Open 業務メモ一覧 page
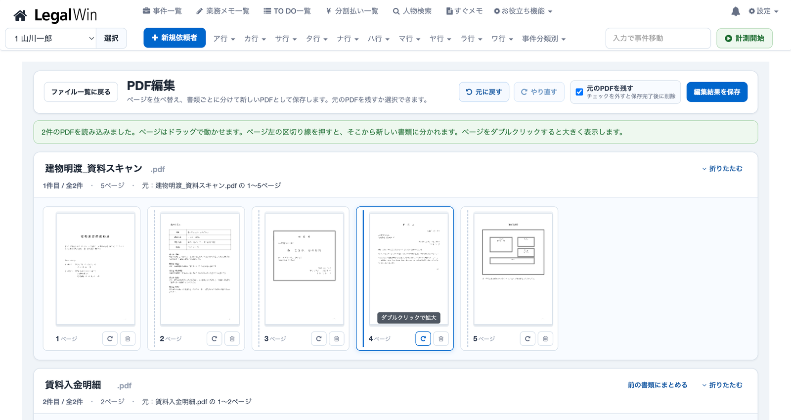The height and width of the screenshot is (420, 791). click(x=223, y=11)
